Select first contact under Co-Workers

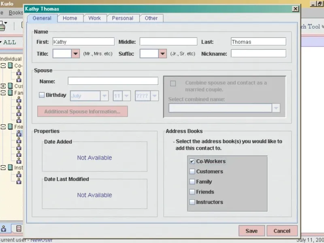coord(19,72)
